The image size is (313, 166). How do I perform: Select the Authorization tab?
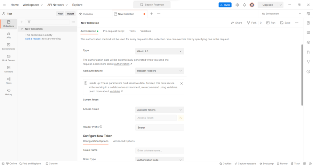(89, 31)
